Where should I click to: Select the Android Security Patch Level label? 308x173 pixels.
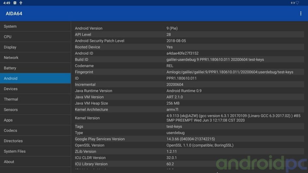tap(100, 41)
